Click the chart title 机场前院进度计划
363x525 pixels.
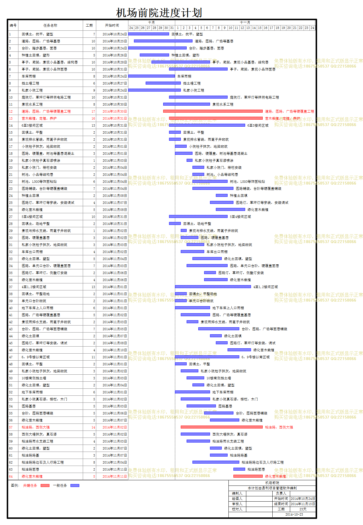(159, 13)
